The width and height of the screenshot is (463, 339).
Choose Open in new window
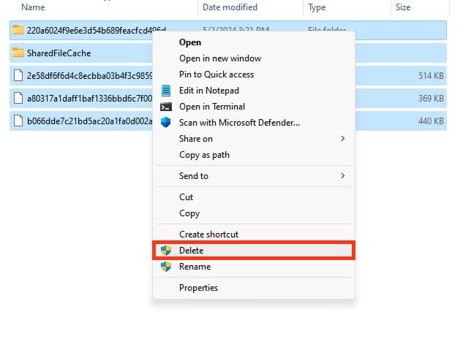(220, 58)
